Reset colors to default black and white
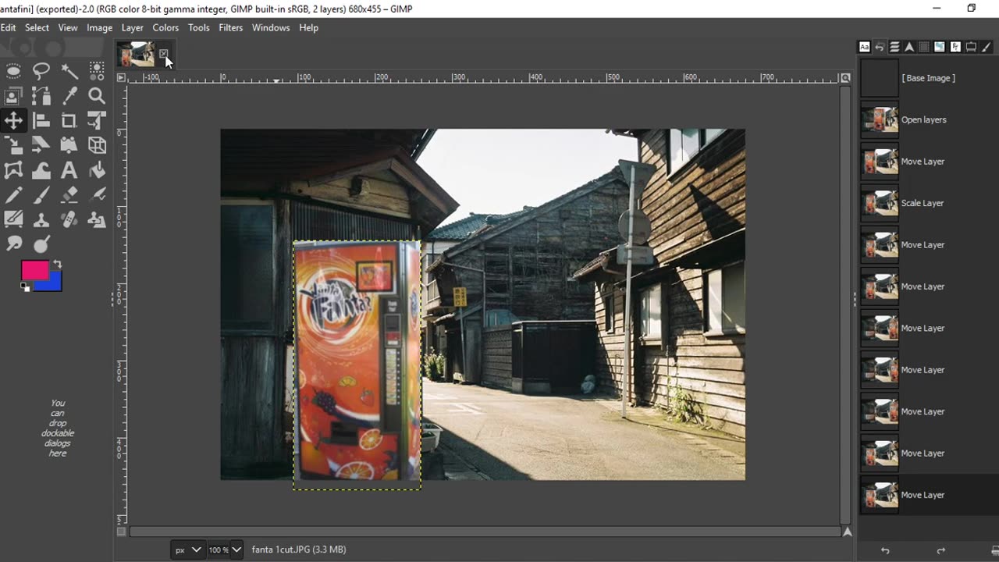The image size is (999, 562). click(25, 287)
